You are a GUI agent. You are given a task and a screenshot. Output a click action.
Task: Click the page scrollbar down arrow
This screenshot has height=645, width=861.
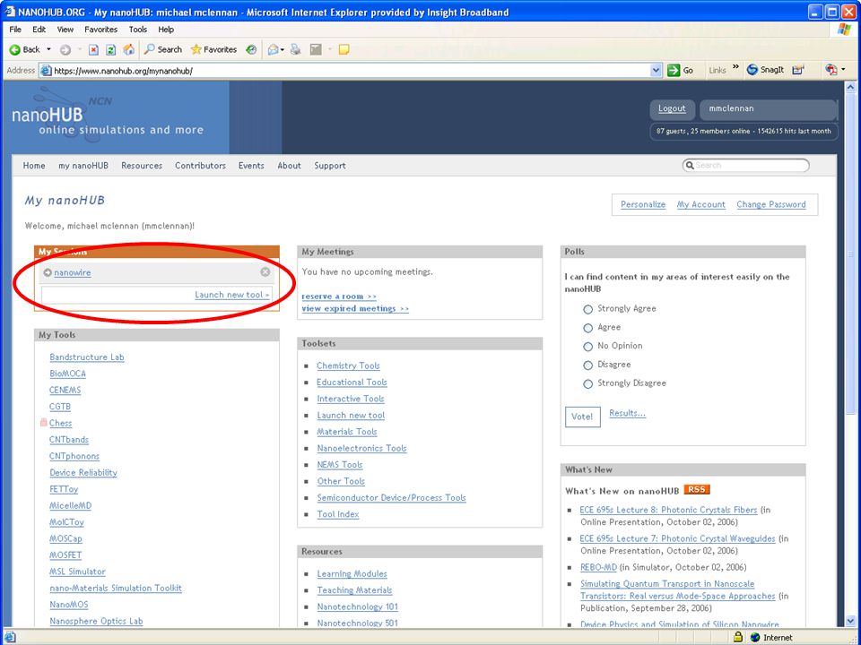click(x=851, y=622)
